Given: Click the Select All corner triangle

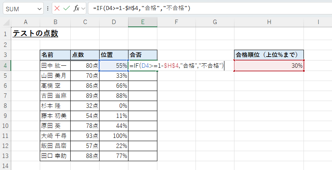Looking at the screenshot, I should coord(6,22).
